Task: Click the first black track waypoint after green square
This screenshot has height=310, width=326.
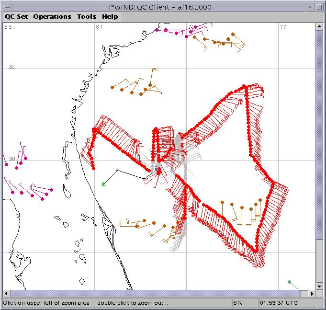Action: pos(117,170)
